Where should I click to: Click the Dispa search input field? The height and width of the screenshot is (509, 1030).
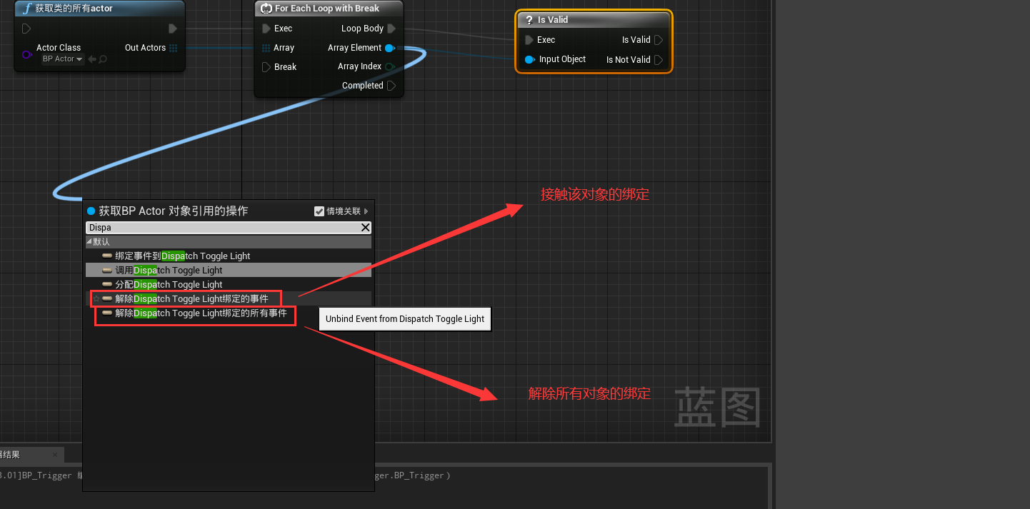click(x=221, y=228)
